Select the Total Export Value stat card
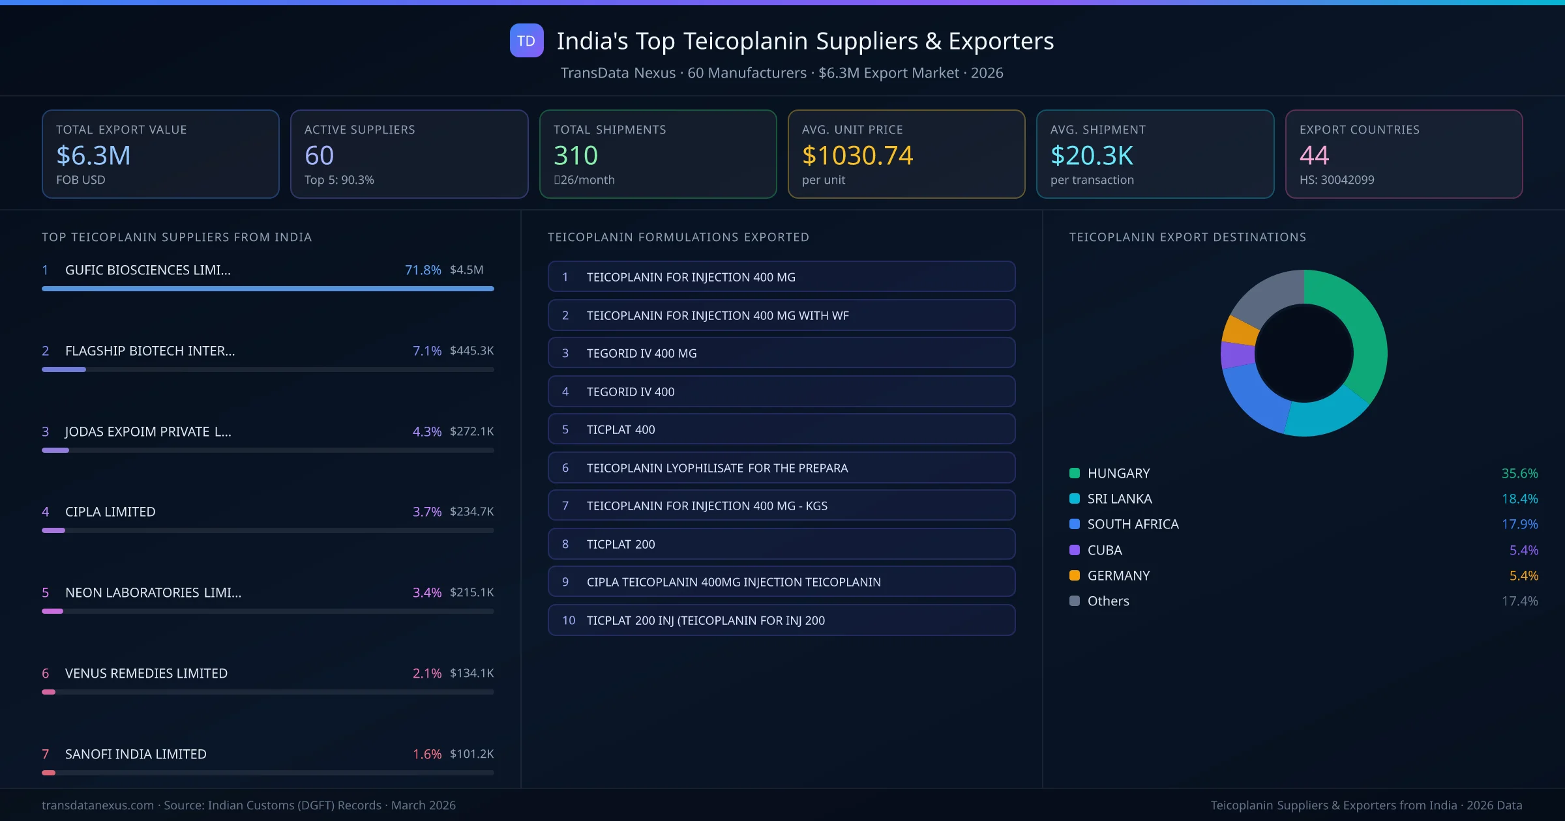This screenshot has height=821, width=1565. (x=160, y=154)
